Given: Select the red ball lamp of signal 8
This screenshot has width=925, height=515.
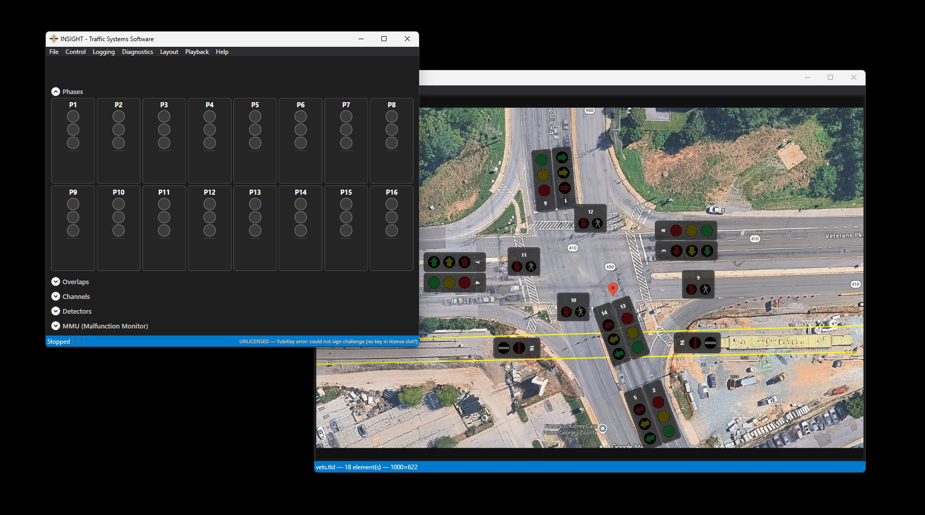Looking at the screenshot, I should point(676,231).
